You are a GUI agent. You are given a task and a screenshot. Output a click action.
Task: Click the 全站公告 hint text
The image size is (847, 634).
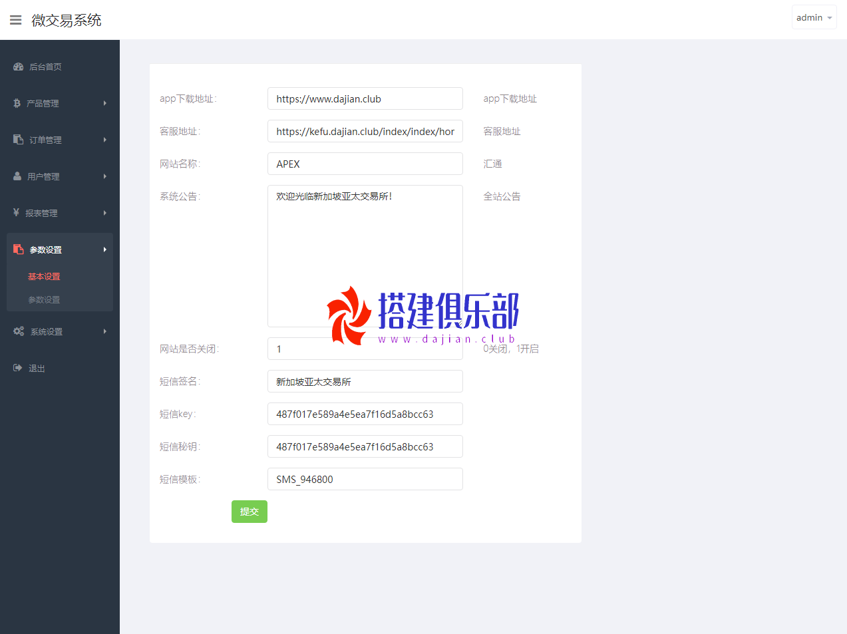click(502, 196)
